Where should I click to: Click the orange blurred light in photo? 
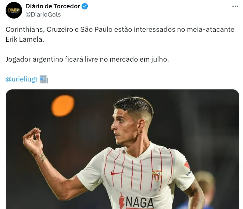(63, 106)
